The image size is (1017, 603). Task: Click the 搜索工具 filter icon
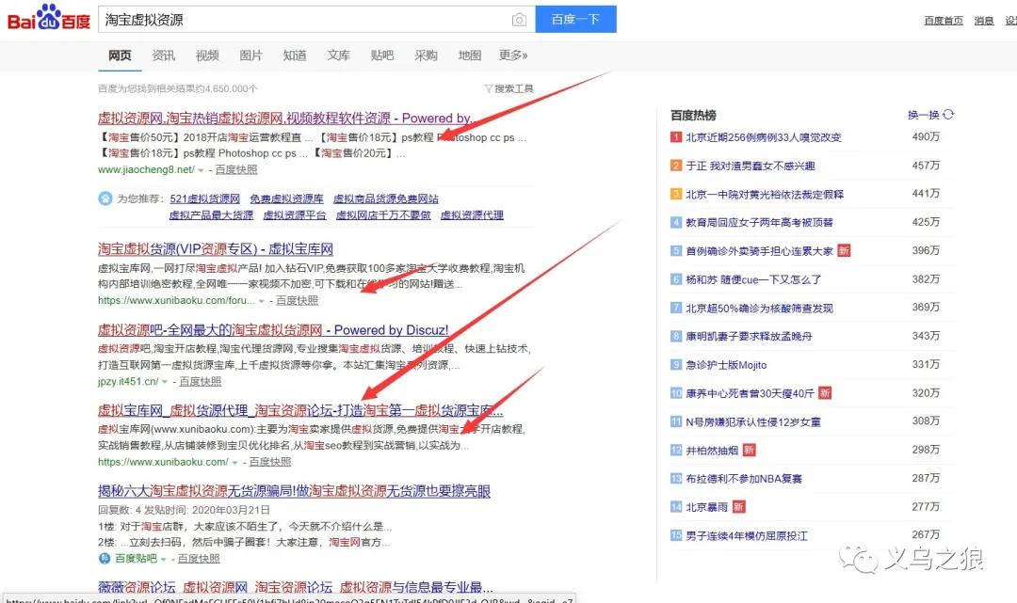coord(488,88)
